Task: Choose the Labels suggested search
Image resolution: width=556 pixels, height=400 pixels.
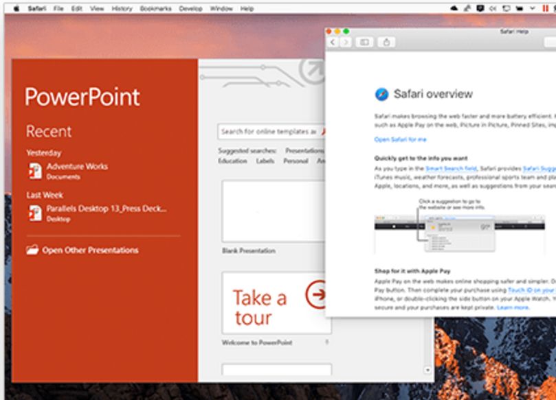Action: 265,161
